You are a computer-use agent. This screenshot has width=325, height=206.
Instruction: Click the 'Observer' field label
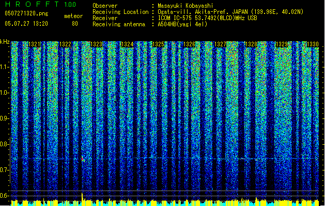[105, 6]
